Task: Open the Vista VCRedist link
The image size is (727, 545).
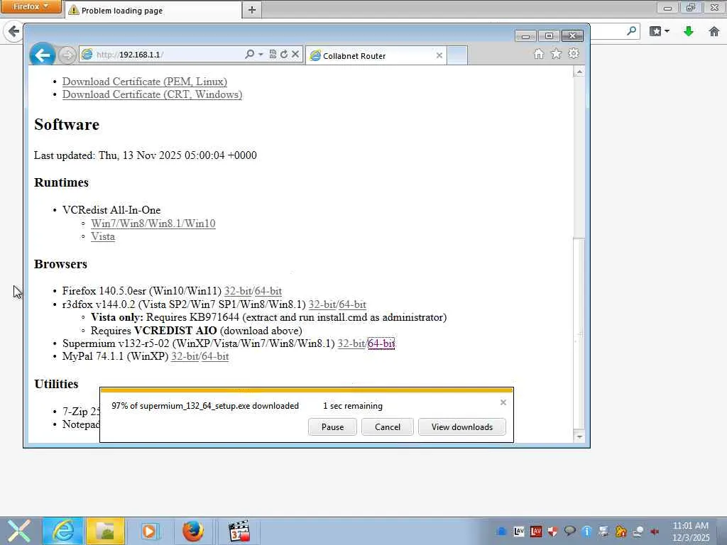Action: [x=103, y=236]
